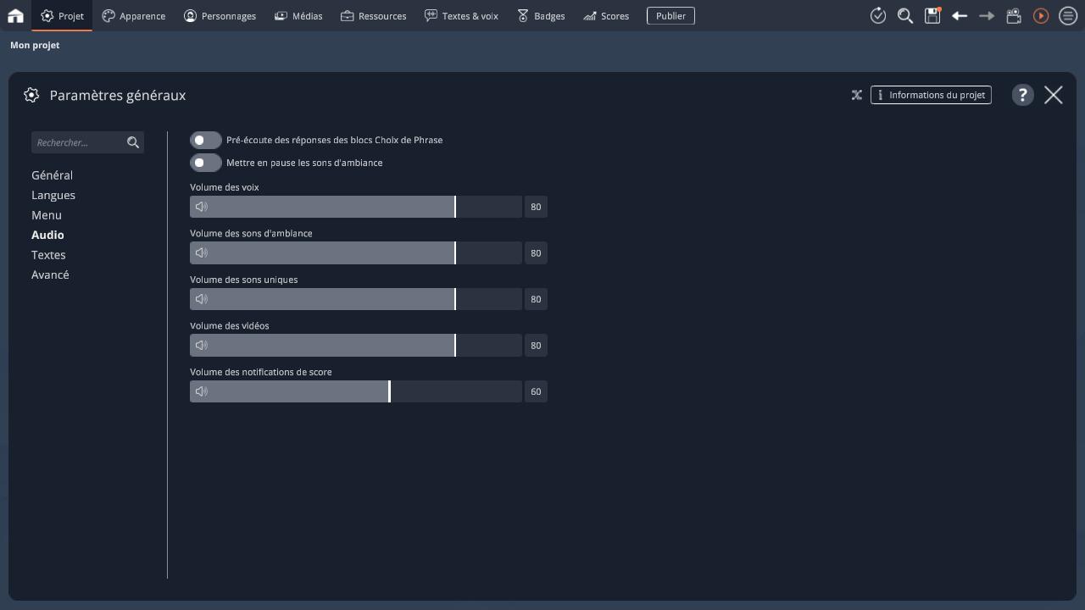Click speaker icon on Volume des voix
This screenshot has height=610, width=1085.
(201, 207)
